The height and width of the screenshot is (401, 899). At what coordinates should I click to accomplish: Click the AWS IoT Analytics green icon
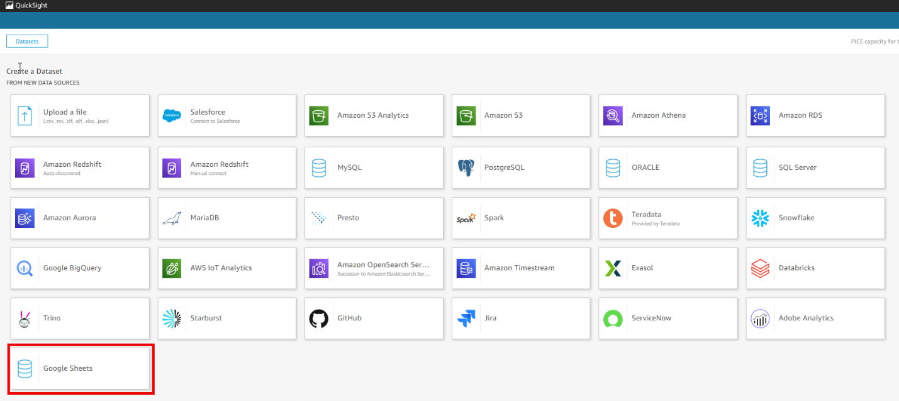click(x=172, y=268)
